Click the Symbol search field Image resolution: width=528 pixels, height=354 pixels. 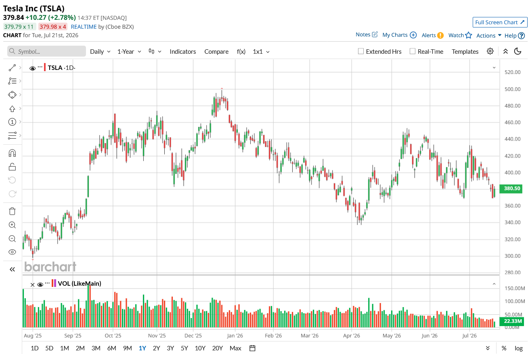[x=47, y=51]
